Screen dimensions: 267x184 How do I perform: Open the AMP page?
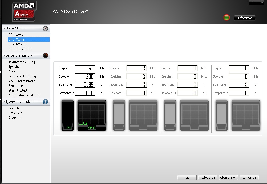pos(12,71)
